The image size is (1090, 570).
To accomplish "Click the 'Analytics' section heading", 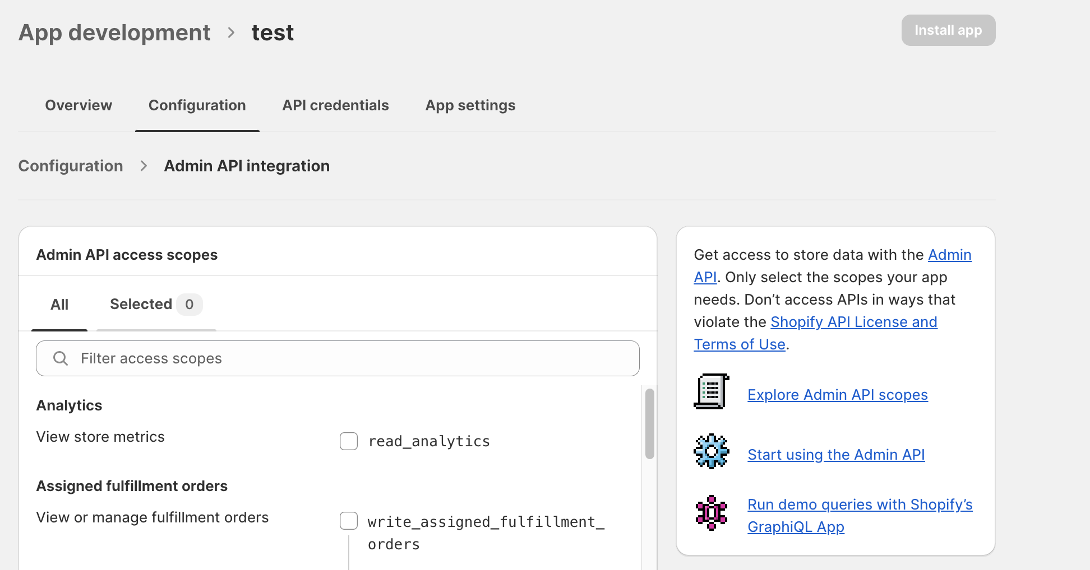I will coord(69,405).
